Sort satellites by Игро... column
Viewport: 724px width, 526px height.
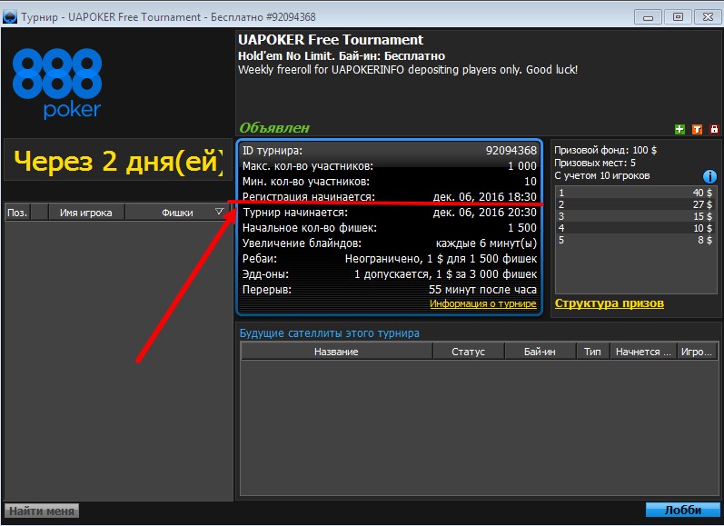coord(697,352)
